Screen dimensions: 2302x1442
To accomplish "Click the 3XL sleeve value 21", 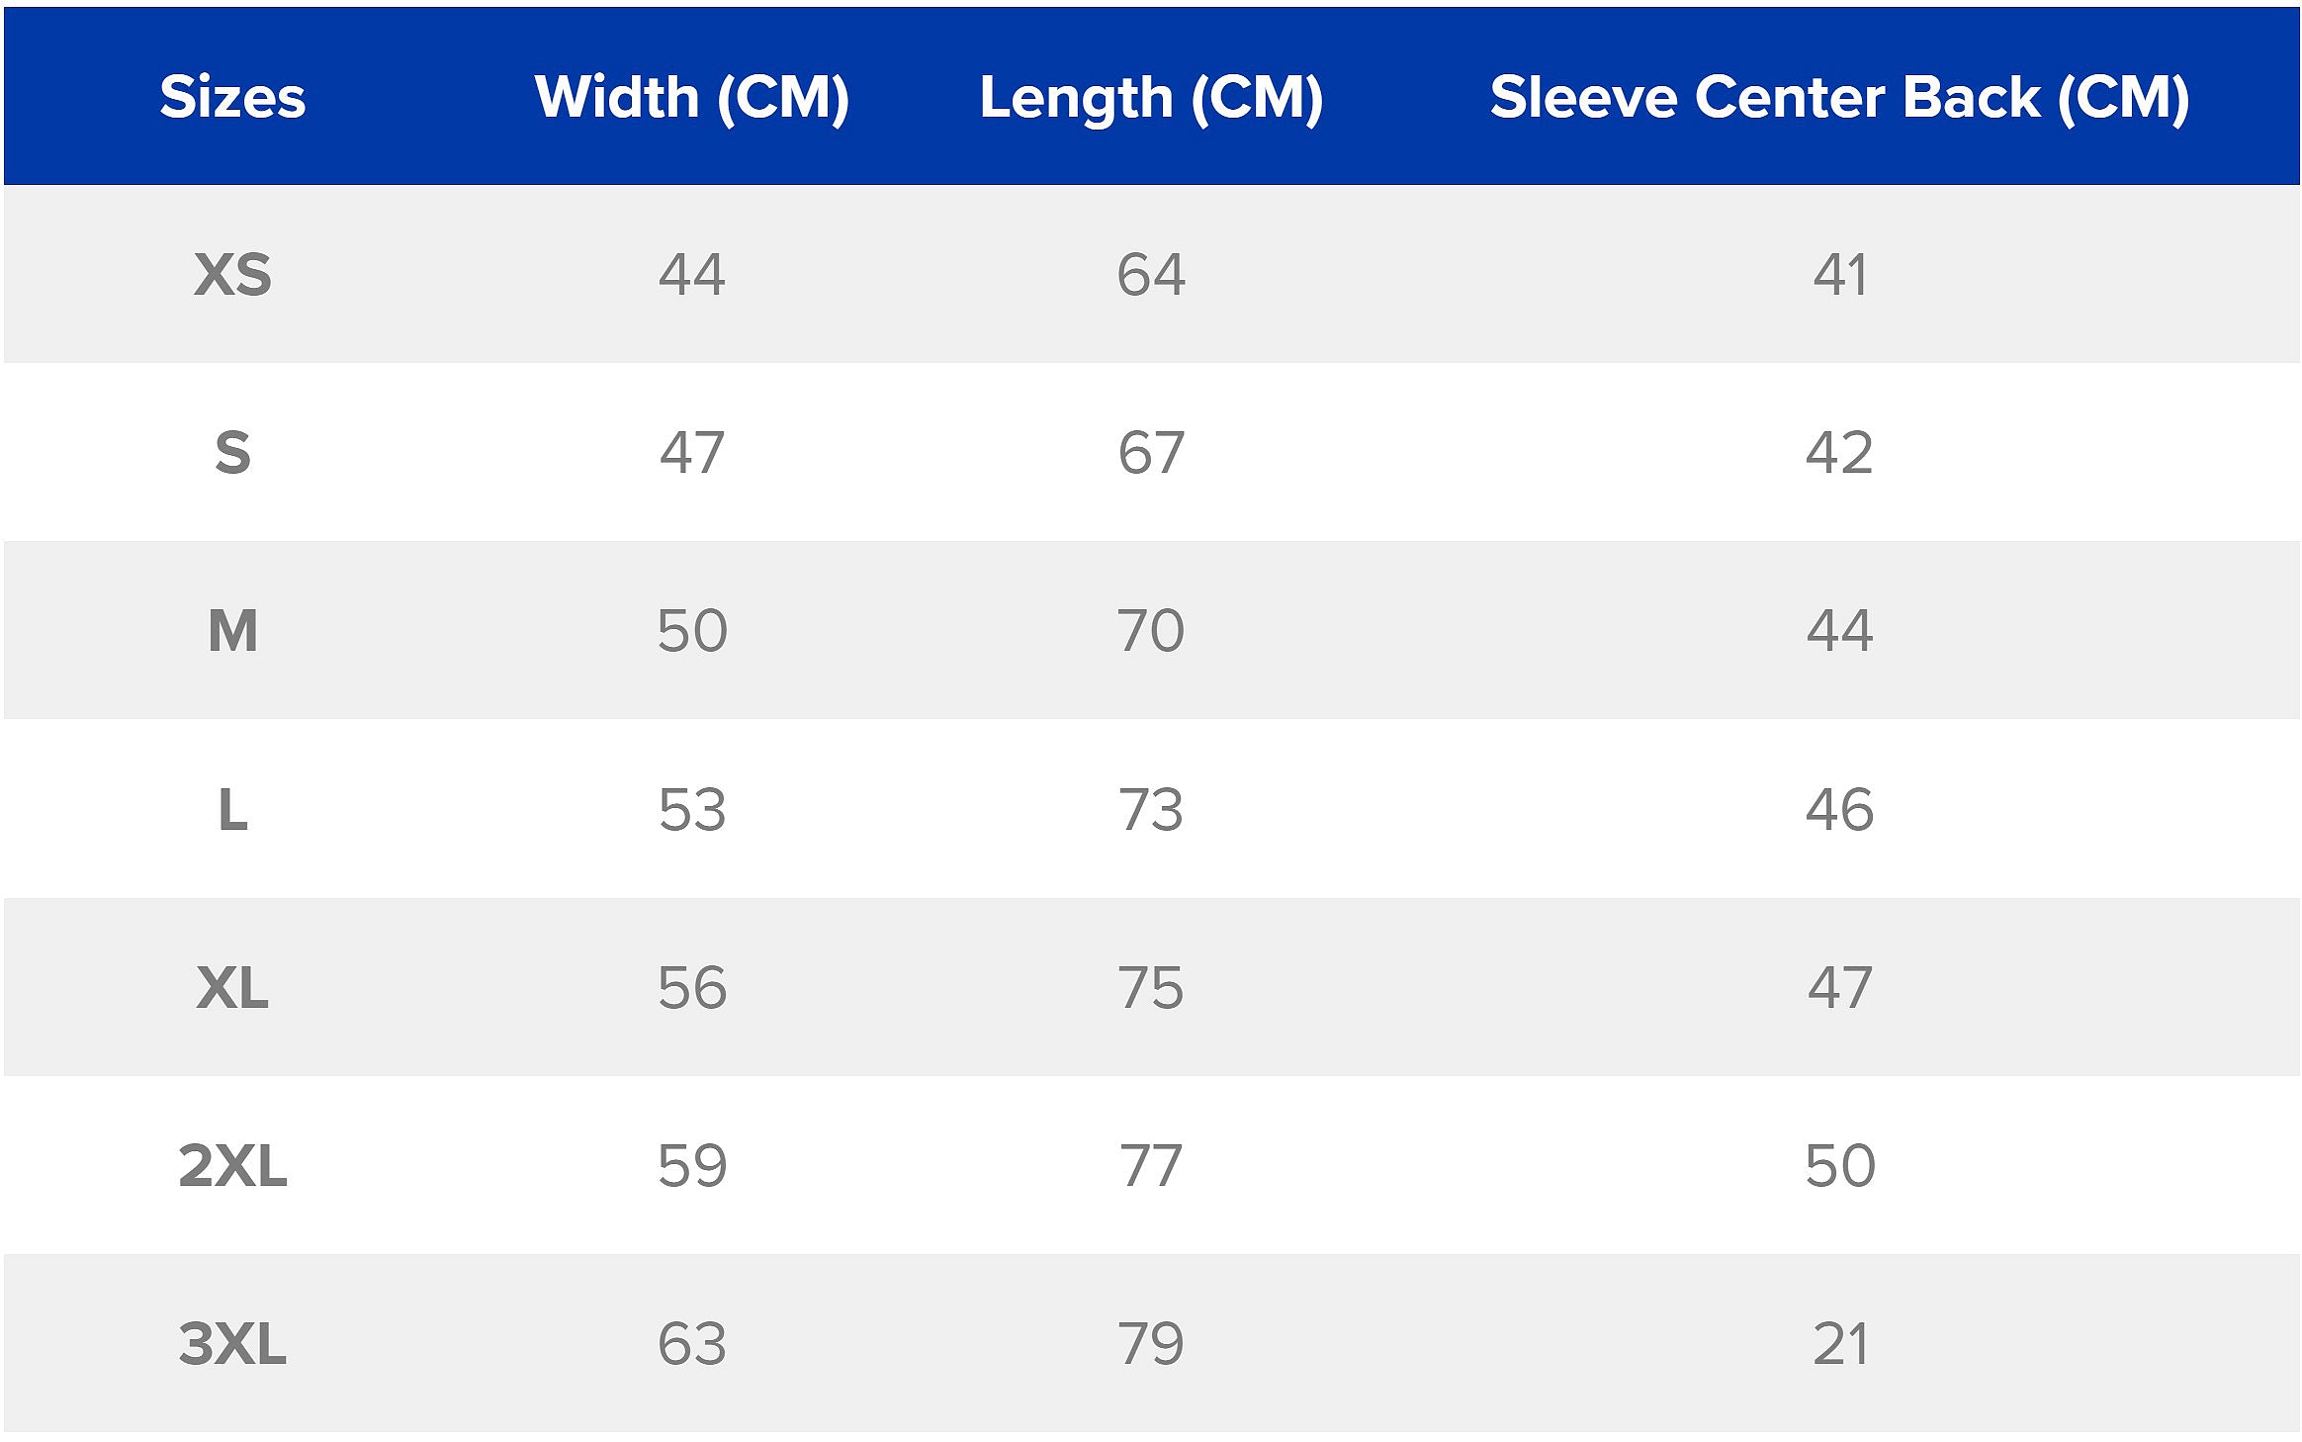I will tap(1839, 1343).
